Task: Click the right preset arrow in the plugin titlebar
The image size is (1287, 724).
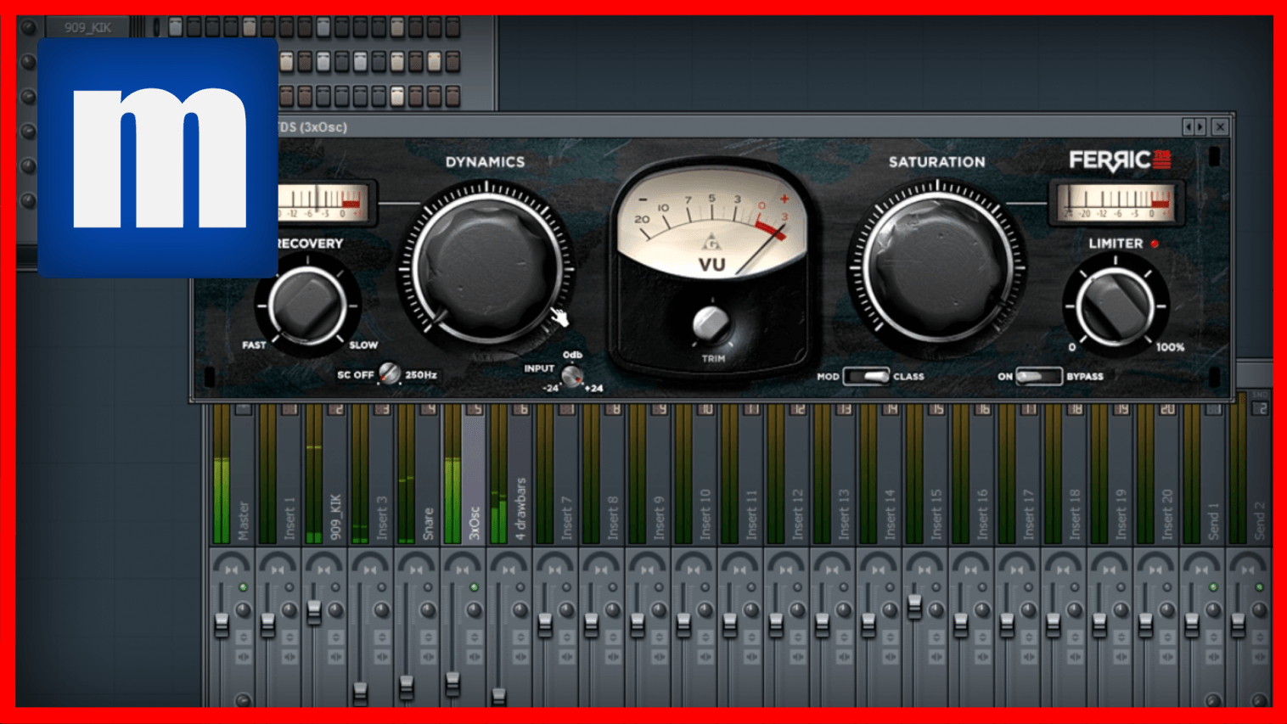Action: [1199, 126]
